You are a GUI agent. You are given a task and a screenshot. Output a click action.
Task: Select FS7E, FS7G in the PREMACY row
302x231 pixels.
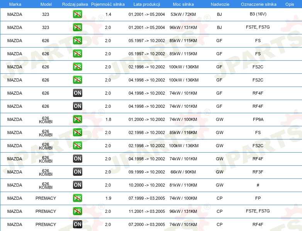tap(258, 211)
